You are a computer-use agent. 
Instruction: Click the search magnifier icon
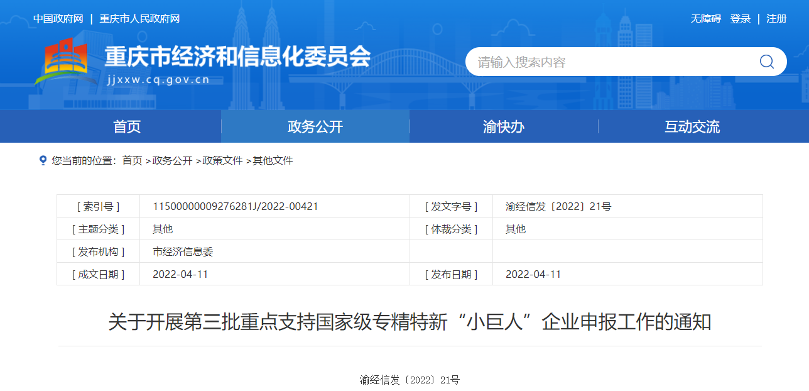[766, 62]
